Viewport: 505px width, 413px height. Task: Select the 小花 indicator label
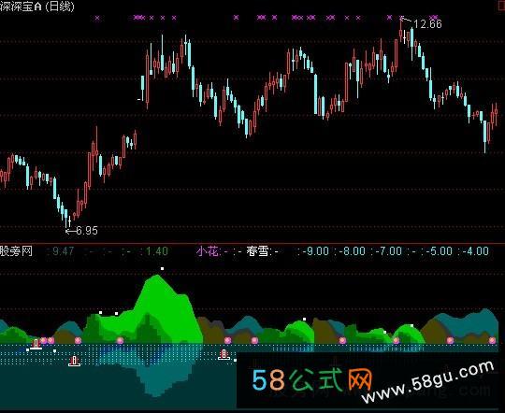208,251
